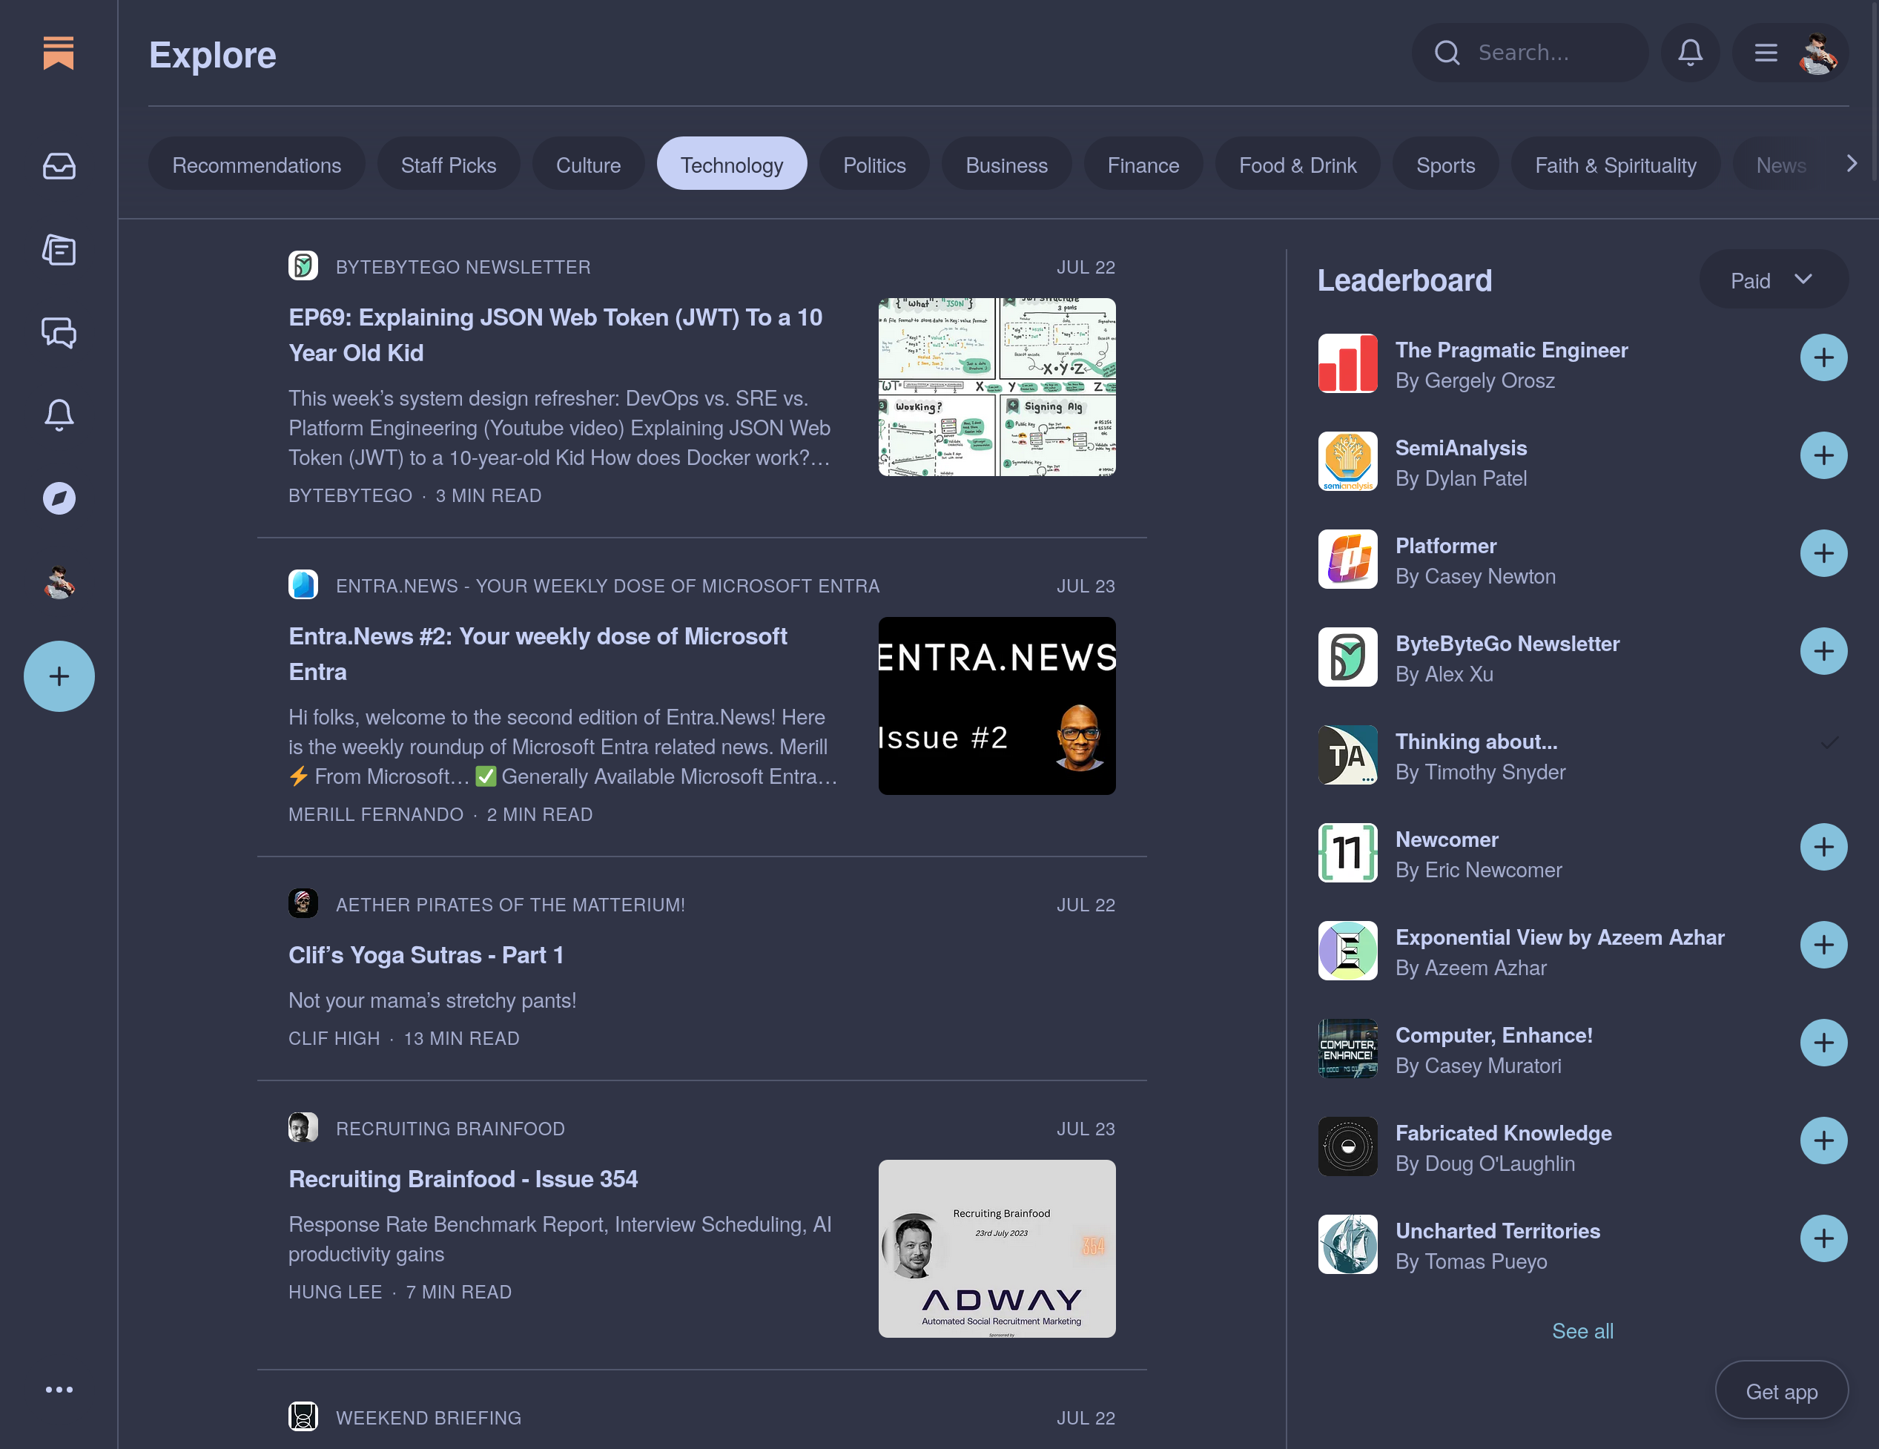Open The Pragmatic Engineer leaderboard logo

(x=1347, y=363)
